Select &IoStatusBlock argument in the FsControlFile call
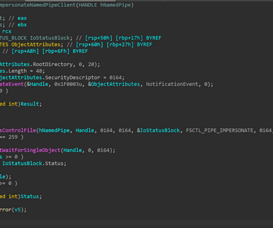The image size is (273, 228). pyautogui.click(x=158, y=131)
